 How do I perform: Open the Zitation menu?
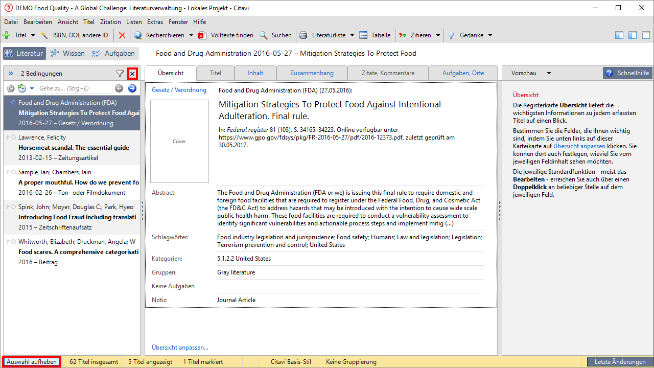point(110,22)
